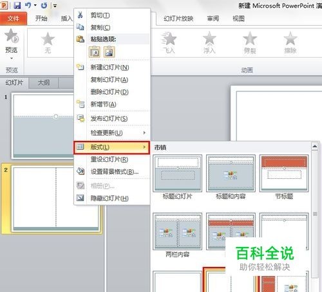Select the 无 animation effect
The height and width of the screenshot is (292, 322).
point(48,42)
